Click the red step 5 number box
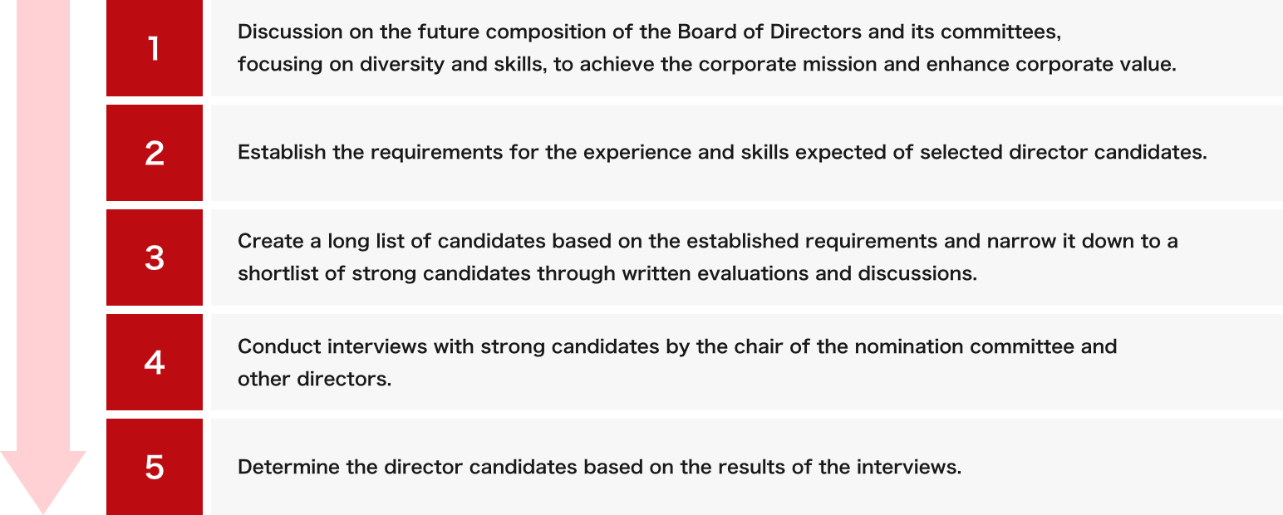The width and height of the screenshot is (1283, 515). (155, 467)
